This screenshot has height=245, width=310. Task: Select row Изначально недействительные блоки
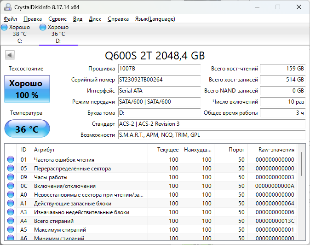click(151, 212)
